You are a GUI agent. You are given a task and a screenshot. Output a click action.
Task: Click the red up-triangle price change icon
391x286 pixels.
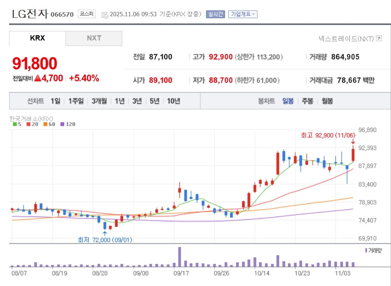38,79
